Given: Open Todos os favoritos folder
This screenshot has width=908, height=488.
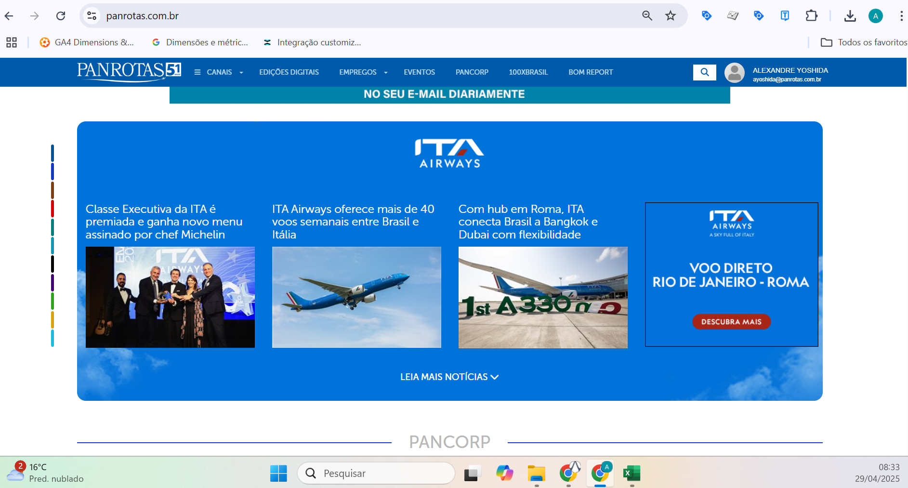Looking at the screenshot, I should [x=864, y=42].
